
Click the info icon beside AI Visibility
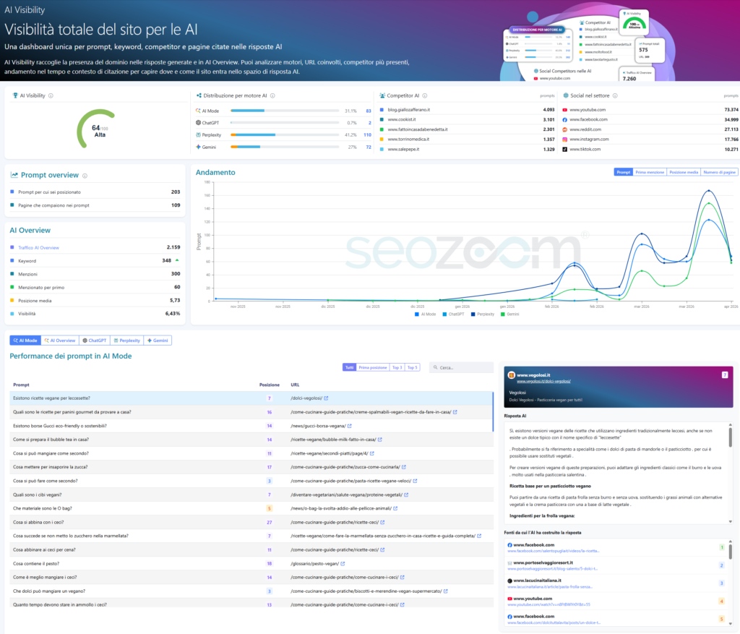pos(51,96)
